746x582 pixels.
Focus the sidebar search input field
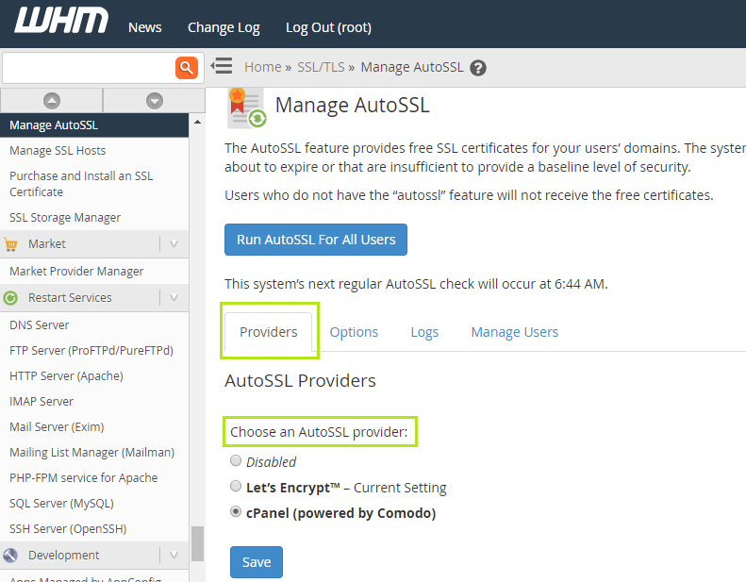pos(89,68)
